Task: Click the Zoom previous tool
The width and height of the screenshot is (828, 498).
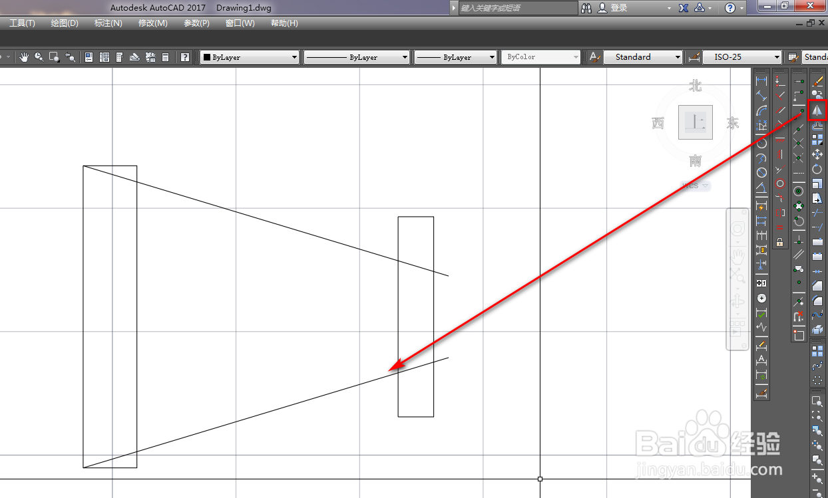Action: (x=69, y=57)
